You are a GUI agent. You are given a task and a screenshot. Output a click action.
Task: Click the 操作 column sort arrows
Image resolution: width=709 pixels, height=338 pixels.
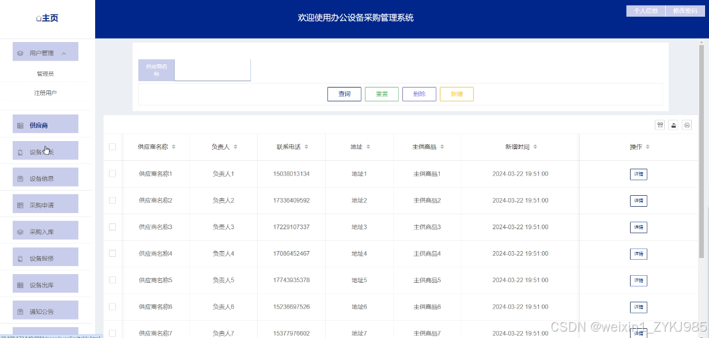point(647,147)
